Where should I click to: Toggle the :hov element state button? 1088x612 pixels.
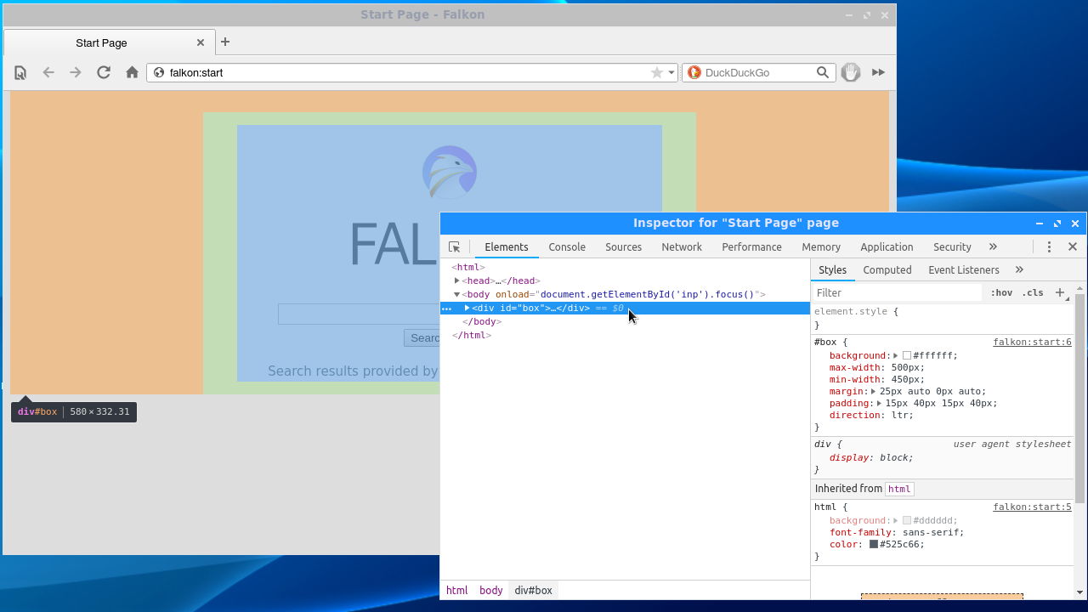(x=1001, y=293)
